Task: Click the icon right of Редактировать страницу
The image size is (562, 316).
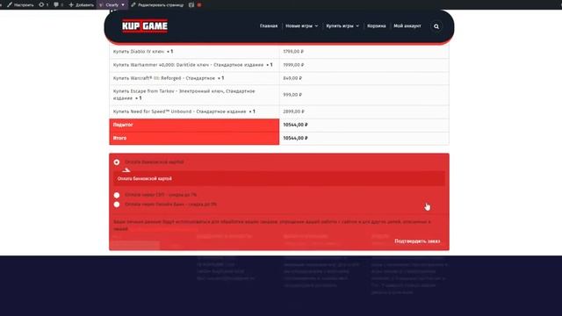Action: (x=191, y=4)
